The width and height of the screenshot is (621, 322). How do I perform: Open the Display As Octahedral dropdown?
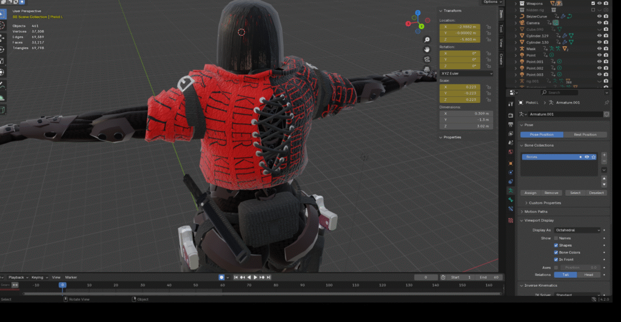coord(577,230)
